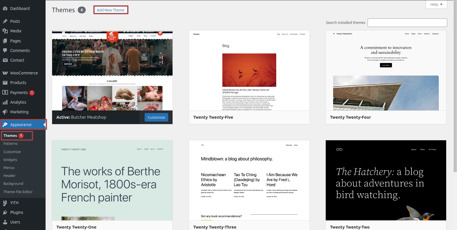Click the Appearance paintbrush icon

[x=5, y=125]
